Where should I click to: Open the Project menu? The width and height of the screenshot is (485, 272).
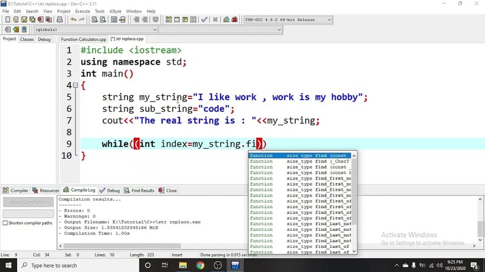(64, 11)
